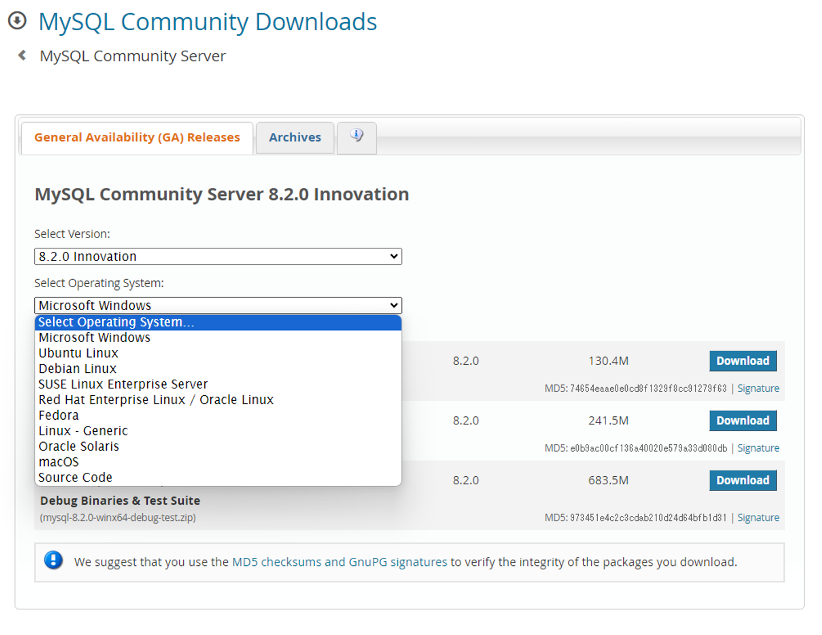Open the Select Version dropdown
The image size is (822, 635).
218,256
